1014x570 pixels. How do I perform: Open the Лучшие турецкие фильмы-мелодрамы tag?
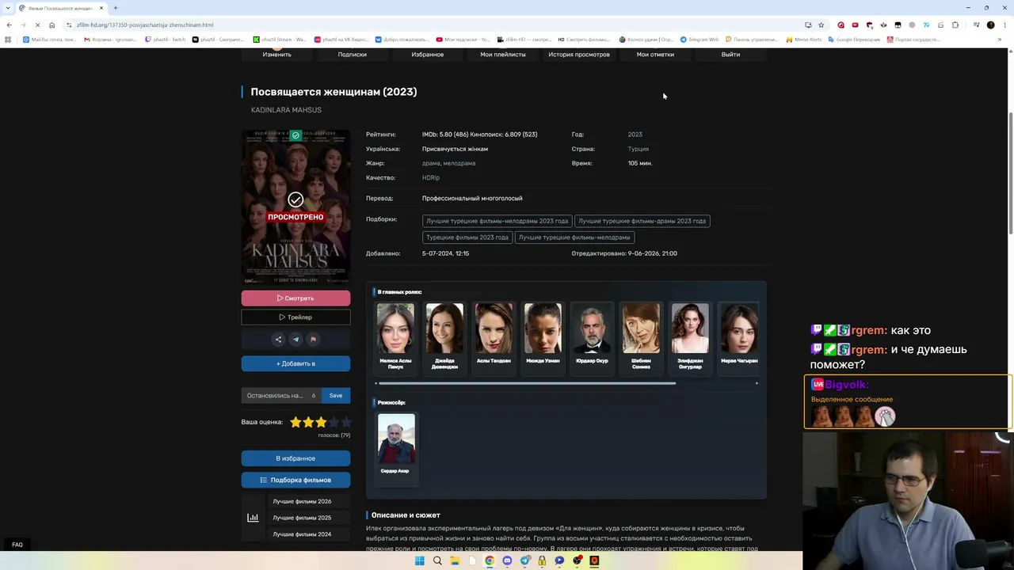tap(574, 237)
